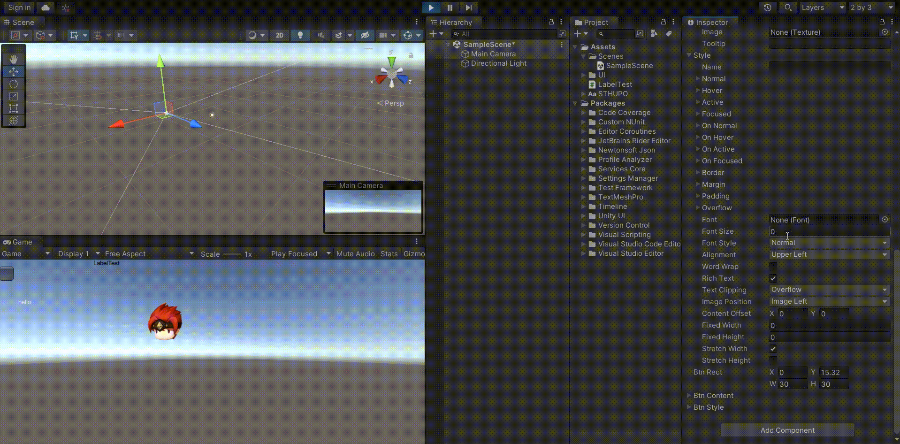
Task: Select the Hand view tool
Action: point(14,59)
